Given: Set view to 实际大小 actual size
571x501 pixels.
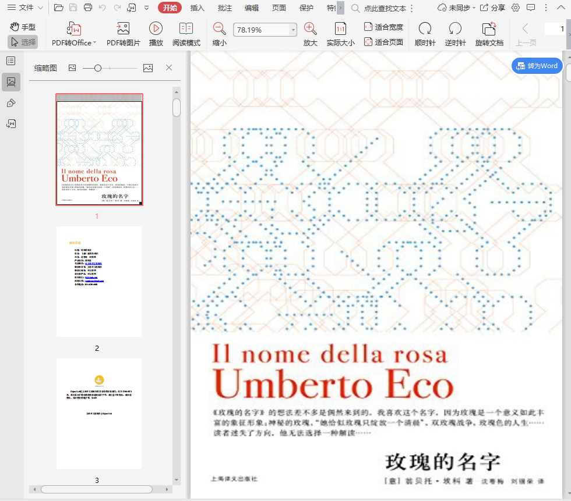Looking at the screenshot, I should click(340, 34).
